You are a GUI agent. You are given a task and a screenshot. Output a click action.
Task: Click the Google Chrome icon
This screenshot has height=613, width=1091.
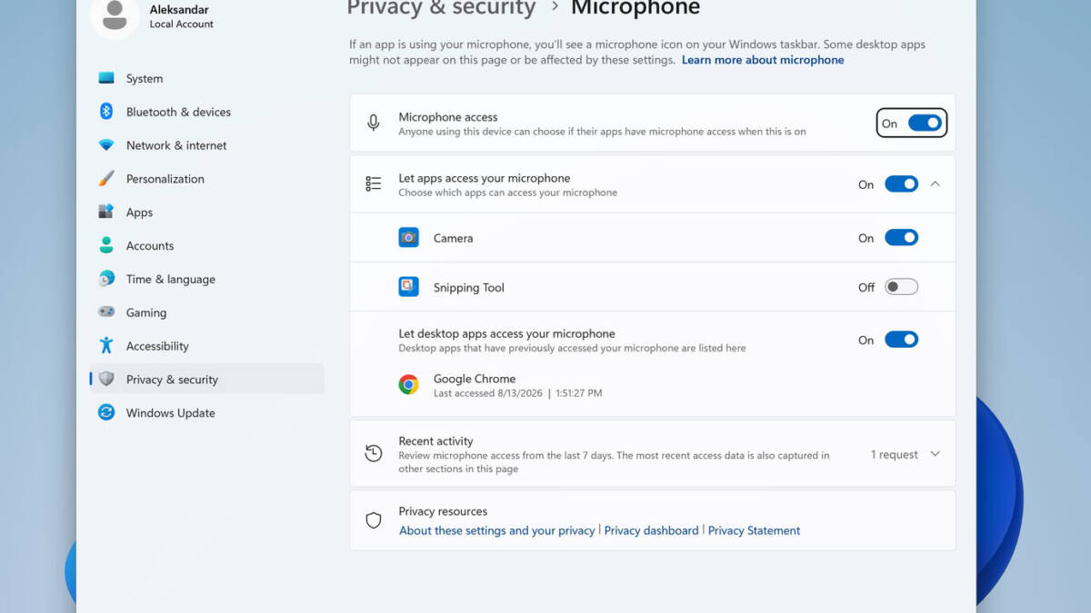pos(409,385)
